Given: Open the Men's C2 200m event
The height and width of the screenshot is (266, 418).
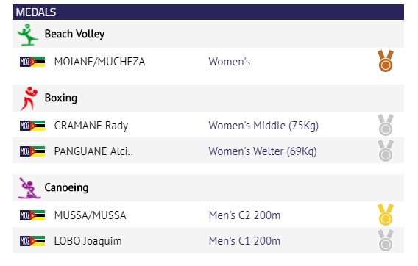Looking at the screenshot, I should pos(244,215).
